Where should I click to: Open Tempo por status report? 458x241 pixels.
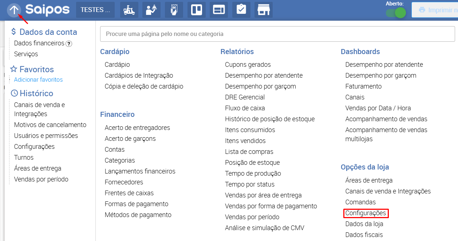coord(250,184)
